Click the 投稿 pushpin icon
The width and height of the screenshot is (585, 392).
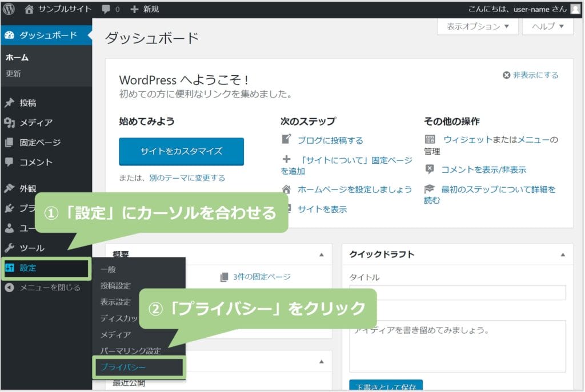point(9,103)
